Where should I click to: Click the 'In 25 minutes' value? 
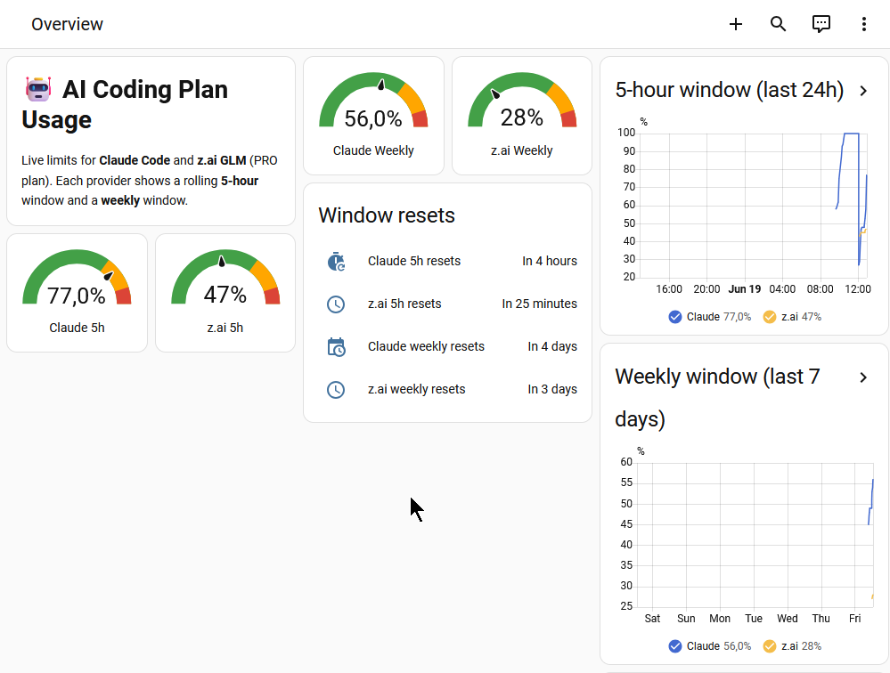pos(539,304)
